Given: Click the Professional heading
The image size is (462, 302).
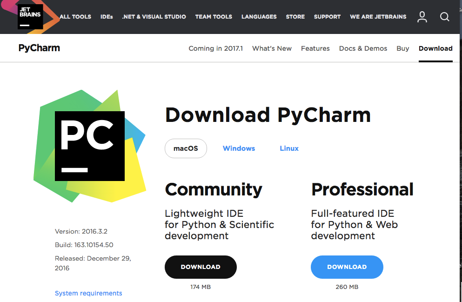Looking at the screenshot, I should [x=362, y=189].
